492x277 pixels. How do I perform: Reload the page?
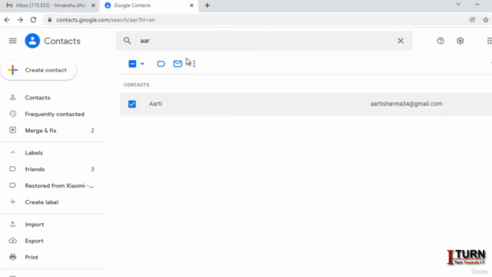(33, 20)
